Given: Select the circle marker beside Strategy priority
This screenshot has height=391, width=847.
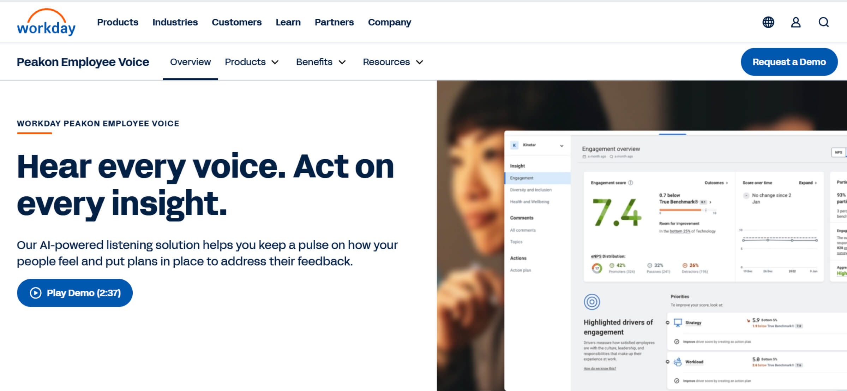Looking at the screenshot, I should pyautogui.click(x=667, y=322).
